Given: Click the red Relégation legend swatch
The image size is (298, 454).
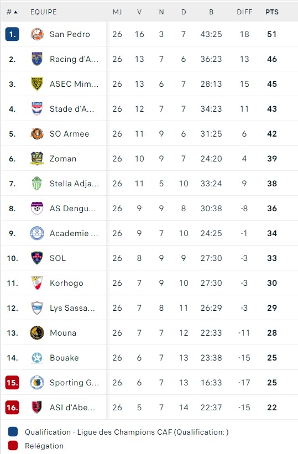Looking at the screenshot, I should (13, 446).
